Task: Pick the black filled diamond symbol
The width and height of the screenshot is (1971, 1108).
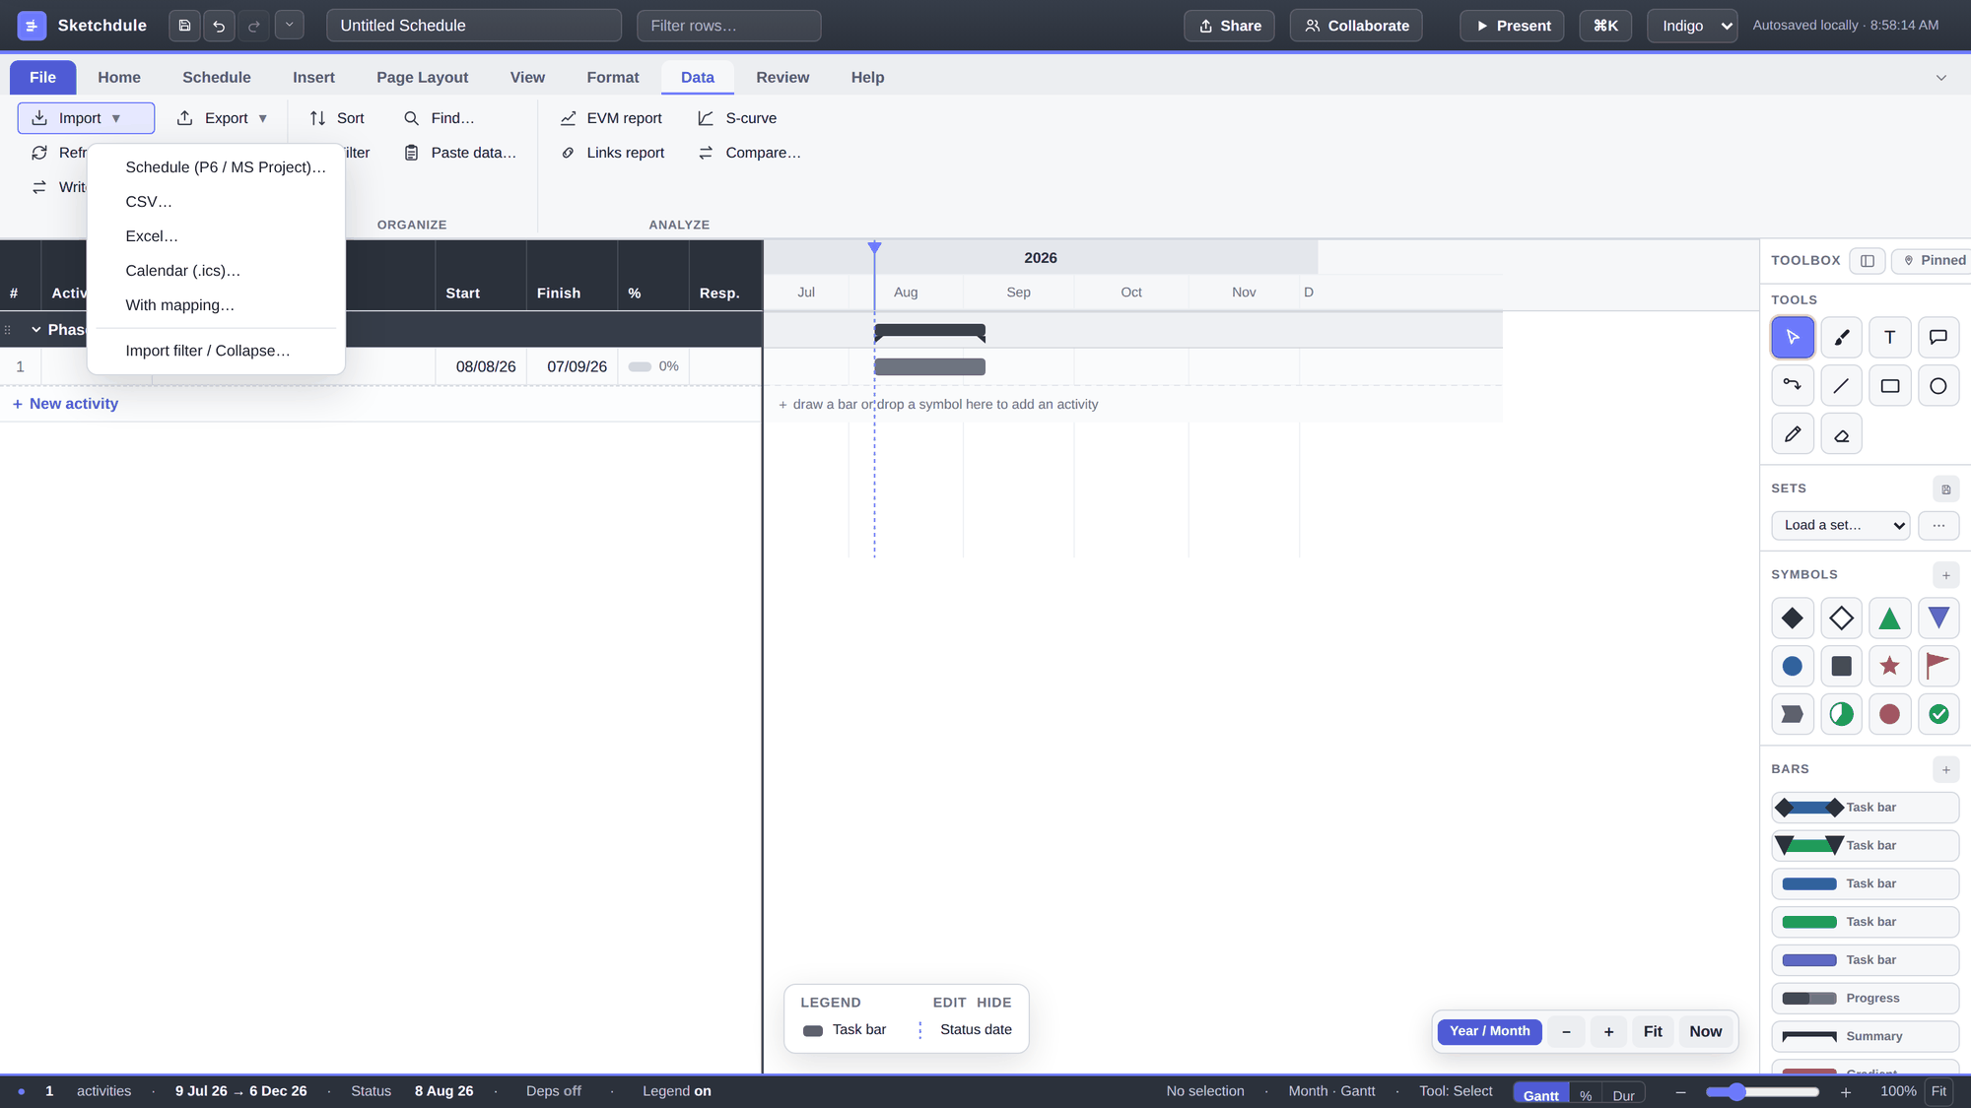Action: pos(1792,618)
